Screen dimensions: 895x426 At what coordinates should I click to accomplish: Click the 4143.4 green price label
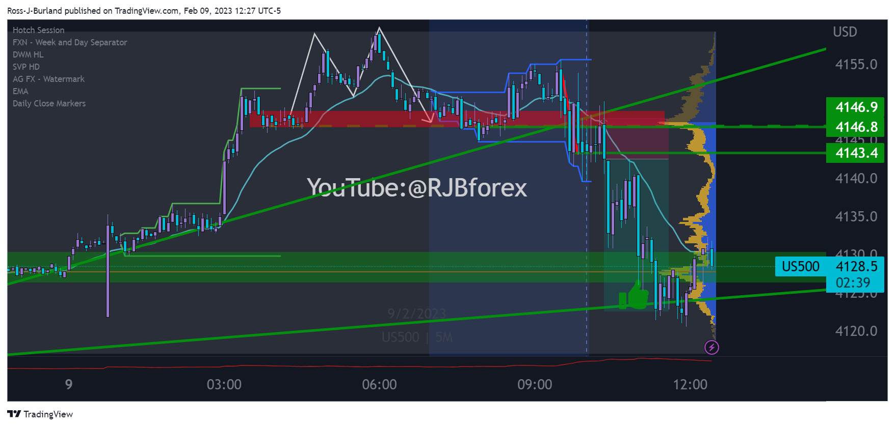click(x=856, y=153)
